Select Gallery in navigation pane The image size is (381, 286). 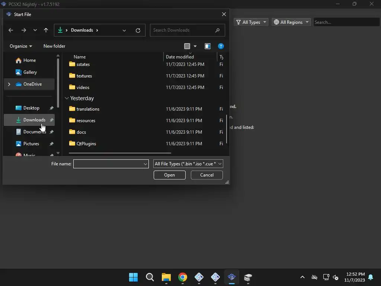click(29, 72)
